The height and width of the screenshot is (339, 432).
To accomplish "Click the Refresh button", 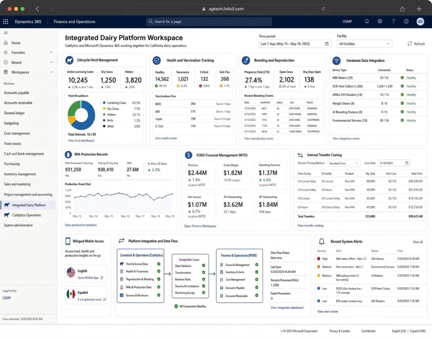I will pos(416,44).
